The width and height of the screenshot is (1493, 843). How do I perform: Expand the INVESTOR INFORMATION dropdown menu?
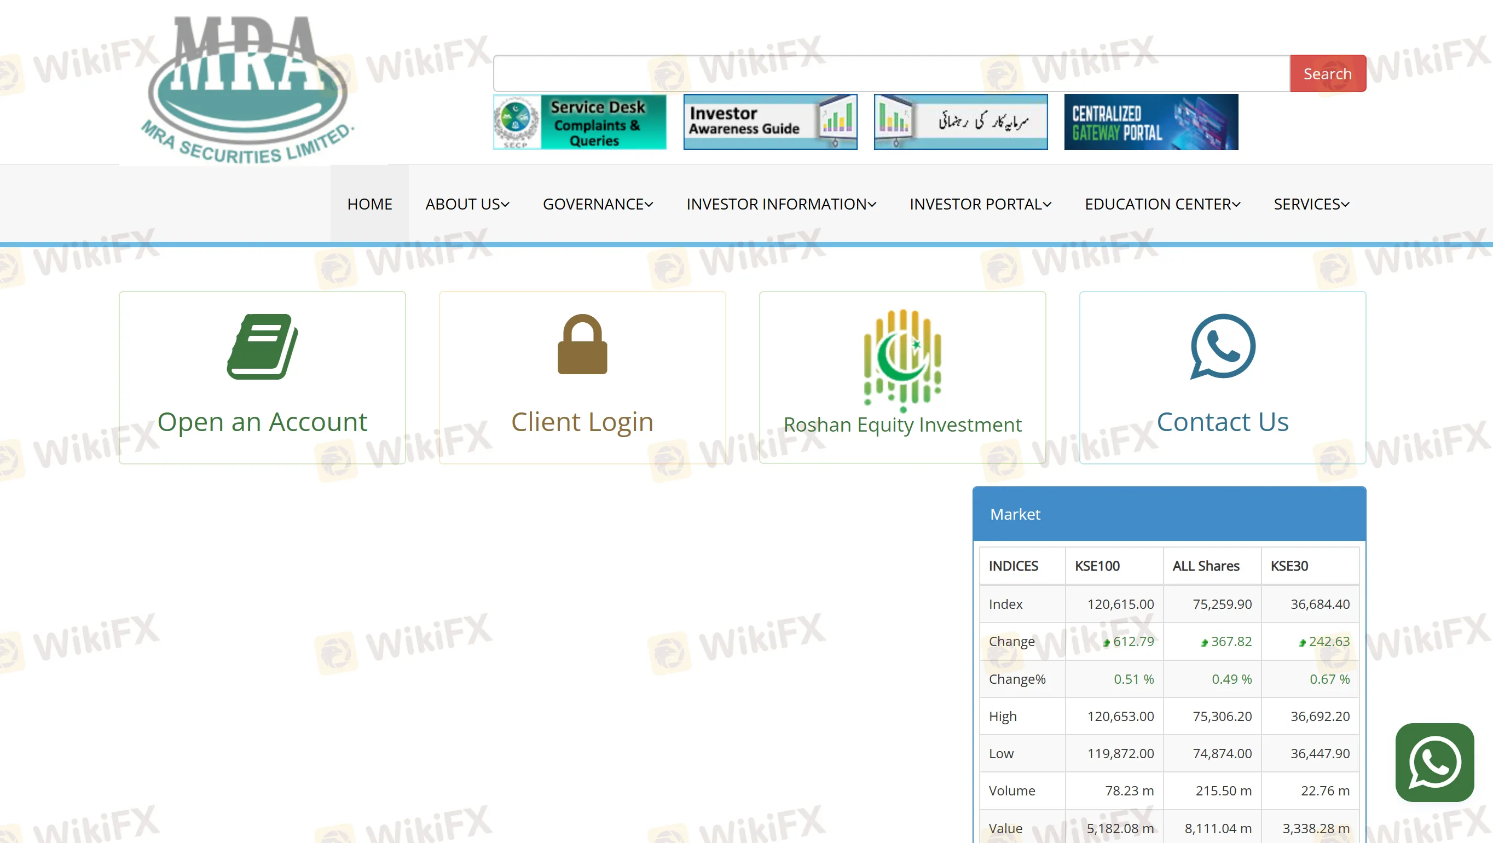[x=782, y=204]
